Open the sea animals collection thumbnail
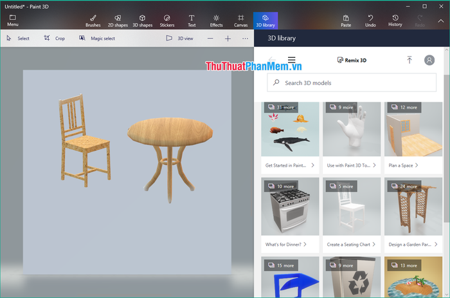The width and height of the screenshot is (450, 298). point(290,129)
